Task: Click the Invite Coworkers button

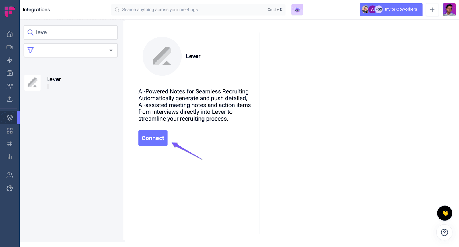Action: tap(391, 10)
